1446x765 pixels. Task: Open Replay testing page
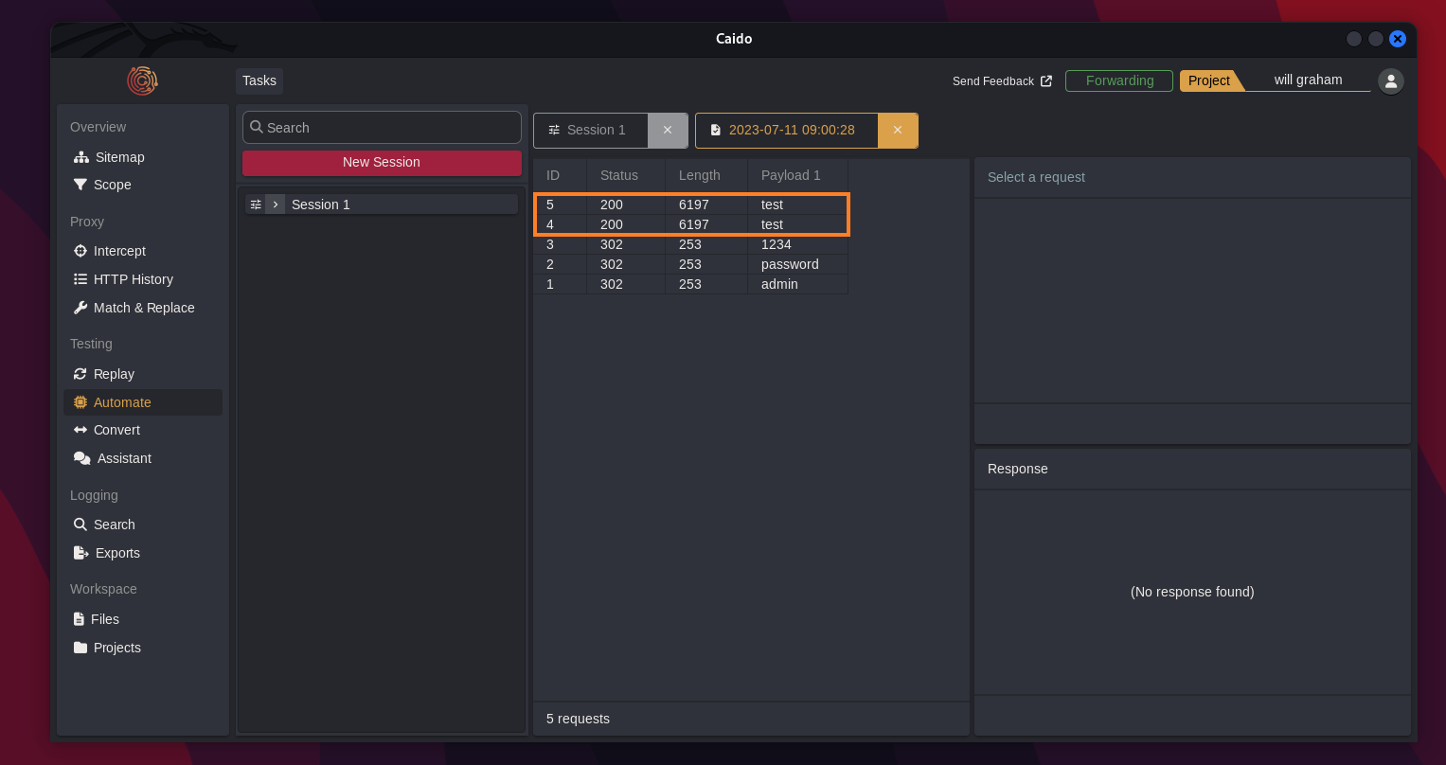[143, 374]
